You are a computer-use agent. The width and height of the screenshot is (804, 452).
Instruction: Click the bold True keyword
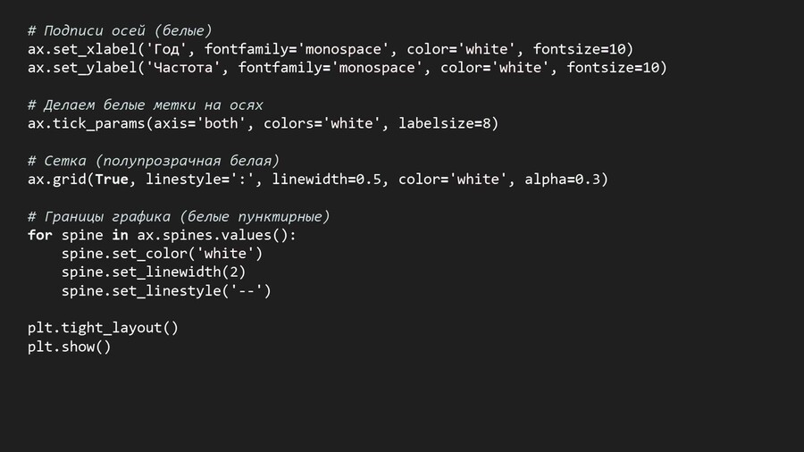coord(112,180)
